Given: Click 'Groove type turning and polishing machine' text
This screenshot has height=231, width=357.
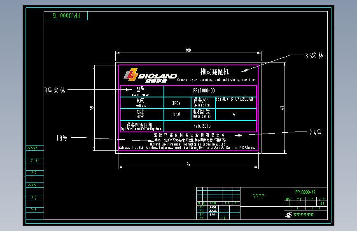Looking at the screenshot, I should point(216,80).
